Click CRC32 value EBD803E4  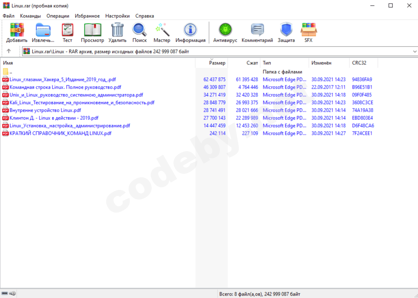(x=362, y=118)
